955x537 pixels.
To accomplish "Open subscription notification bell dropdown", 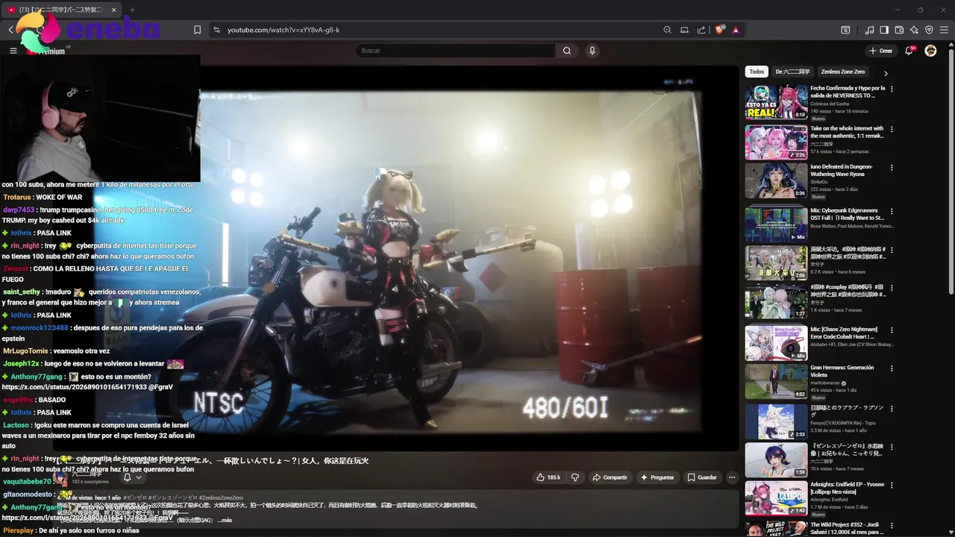I will pos(132,477).
